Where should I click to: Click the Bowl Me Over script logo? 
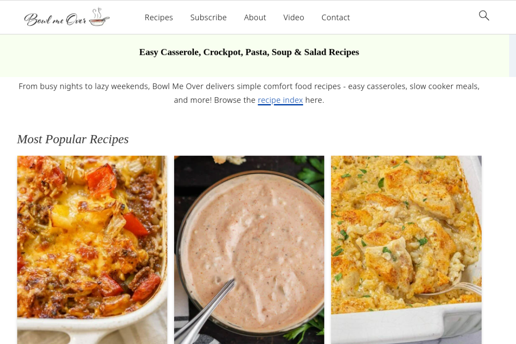pos(67,17)
